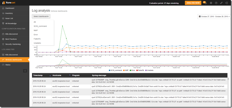Toggle FailedTo series in chart legend
This screenshot has height=108, width=232.
pyautogui.click(x=140, y=70)
